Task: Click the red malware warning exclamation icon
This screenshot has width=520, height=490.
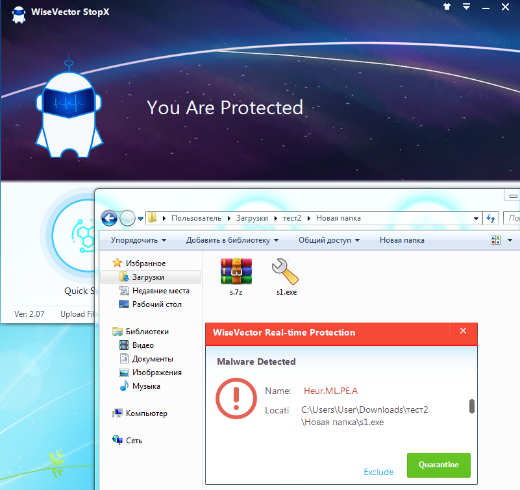Action: point(236,398)
